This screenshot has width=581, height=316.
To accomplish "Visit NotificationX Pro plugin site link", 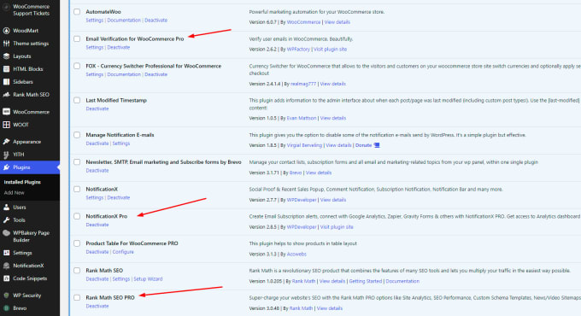I will [x=337, y=226].
